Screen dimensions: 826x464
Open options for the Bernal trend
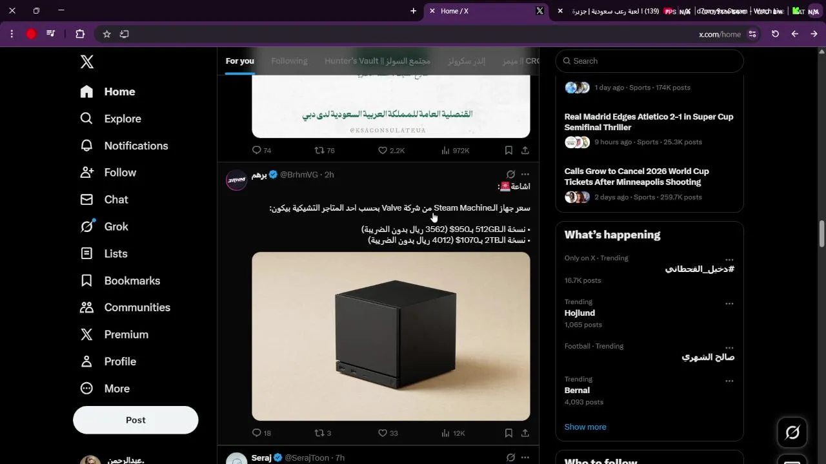click(729, 381)
